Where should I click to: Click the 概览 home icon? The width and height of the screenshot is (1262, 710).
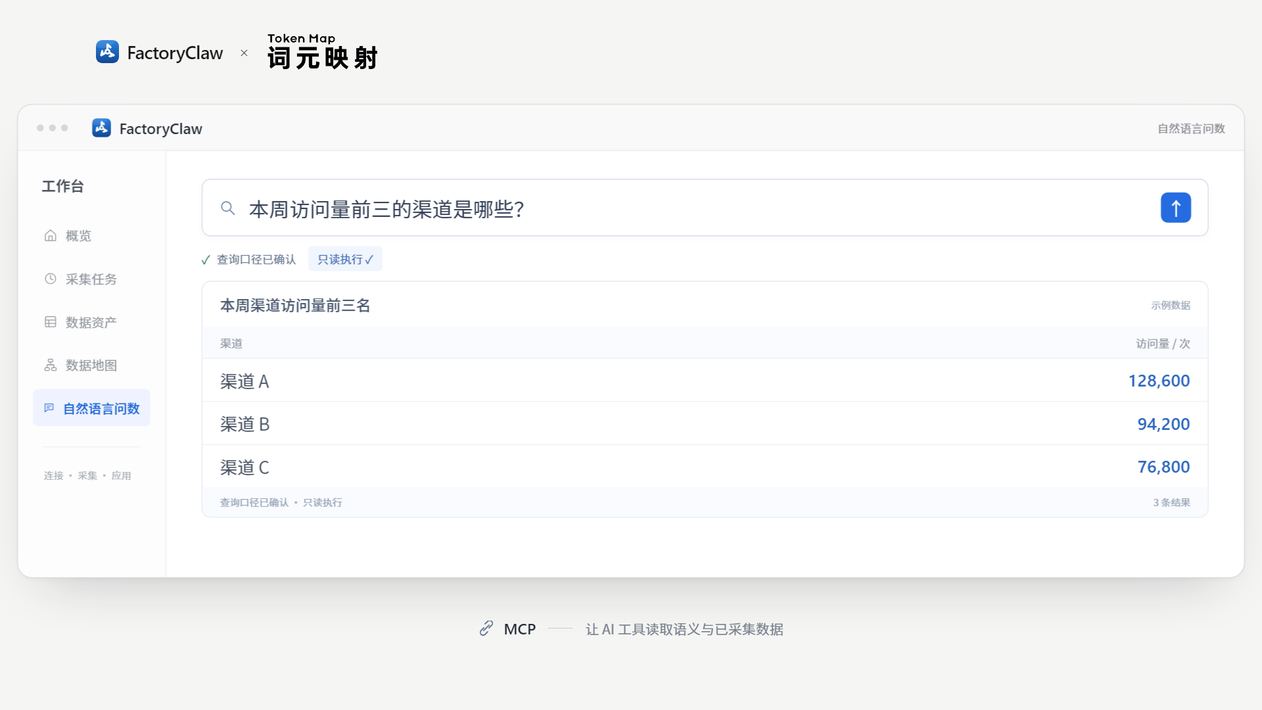point(51,235)
